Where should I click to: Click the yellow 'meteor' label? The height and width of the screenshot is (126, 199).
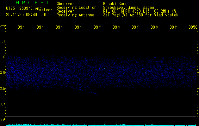click(46, 10)
